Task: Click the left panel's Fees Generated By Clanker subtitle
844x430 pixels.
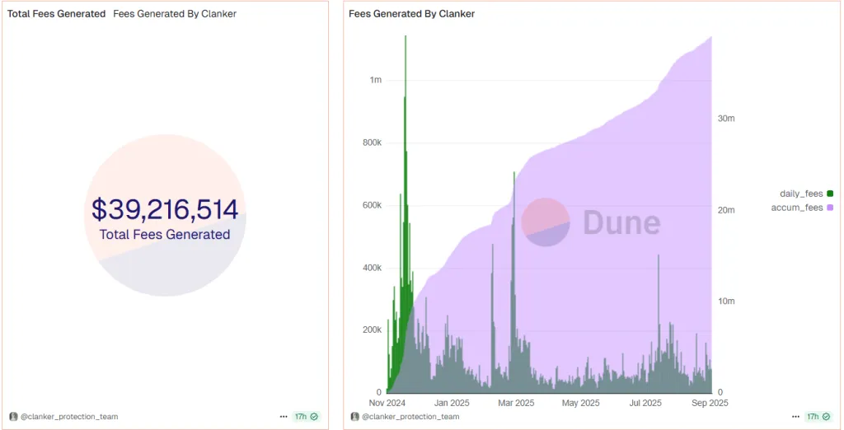Action: (x=175, y=14)
